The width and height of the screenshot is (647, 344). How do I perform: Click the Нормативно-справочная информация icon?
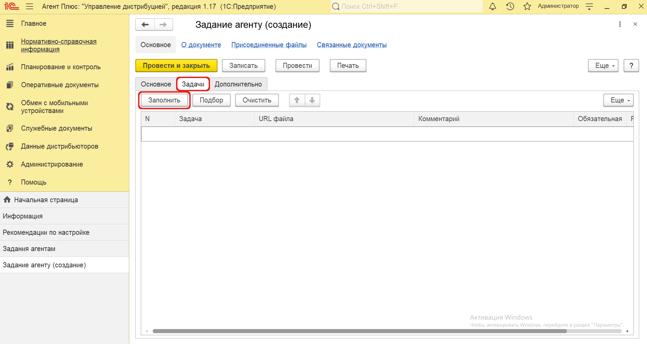tap(10, 45)
